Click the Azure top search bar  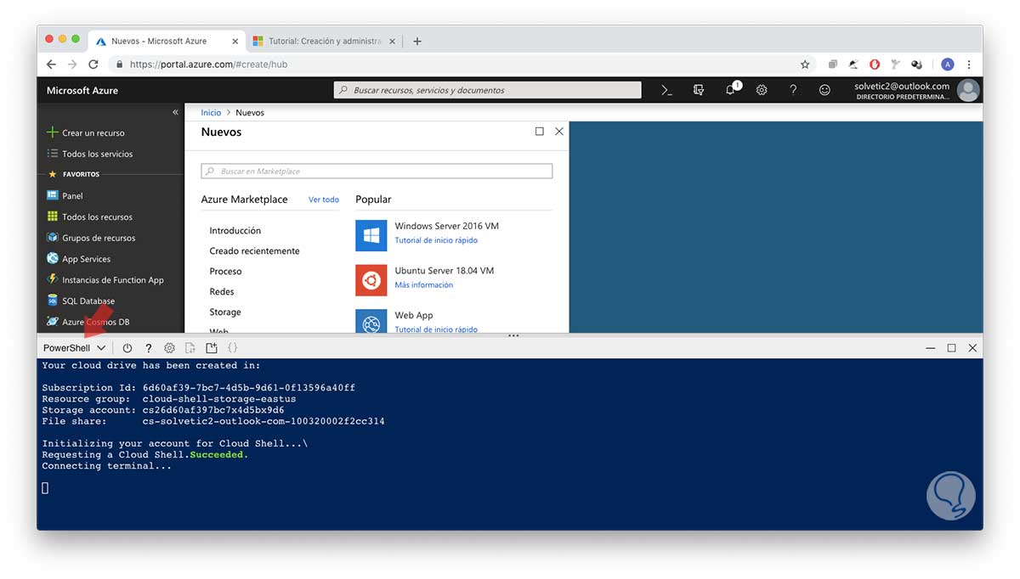pyautogui.click(x=487, y=90)
